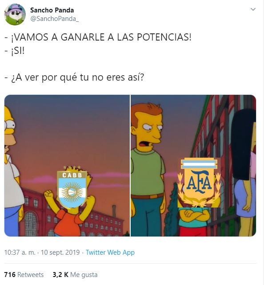This screenshot has width=264, height=285.
Task: Click the Twitter Web App source link
Action: [110, 252]
